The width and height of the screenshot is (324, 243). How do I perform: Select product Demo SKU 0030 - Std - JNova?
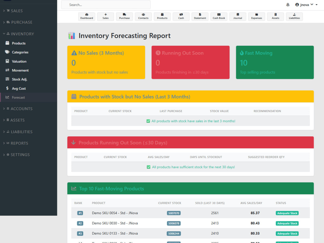(x=115, y=223)
